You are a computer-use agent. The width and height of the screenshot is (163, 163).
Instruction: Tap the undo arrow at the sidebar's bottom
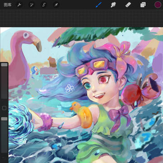[4, 158]
